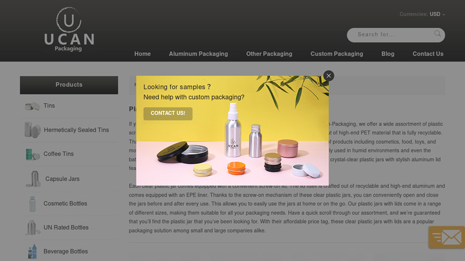Image resolution: width=465 pixels, height=261 pixels.
Task: Select the Tins category thumbnail icon
Action: (33, 106)
